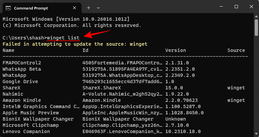This screenshot has width=259, height=137.
Task: Maximize the terminal window
Action: pos(236,7)
